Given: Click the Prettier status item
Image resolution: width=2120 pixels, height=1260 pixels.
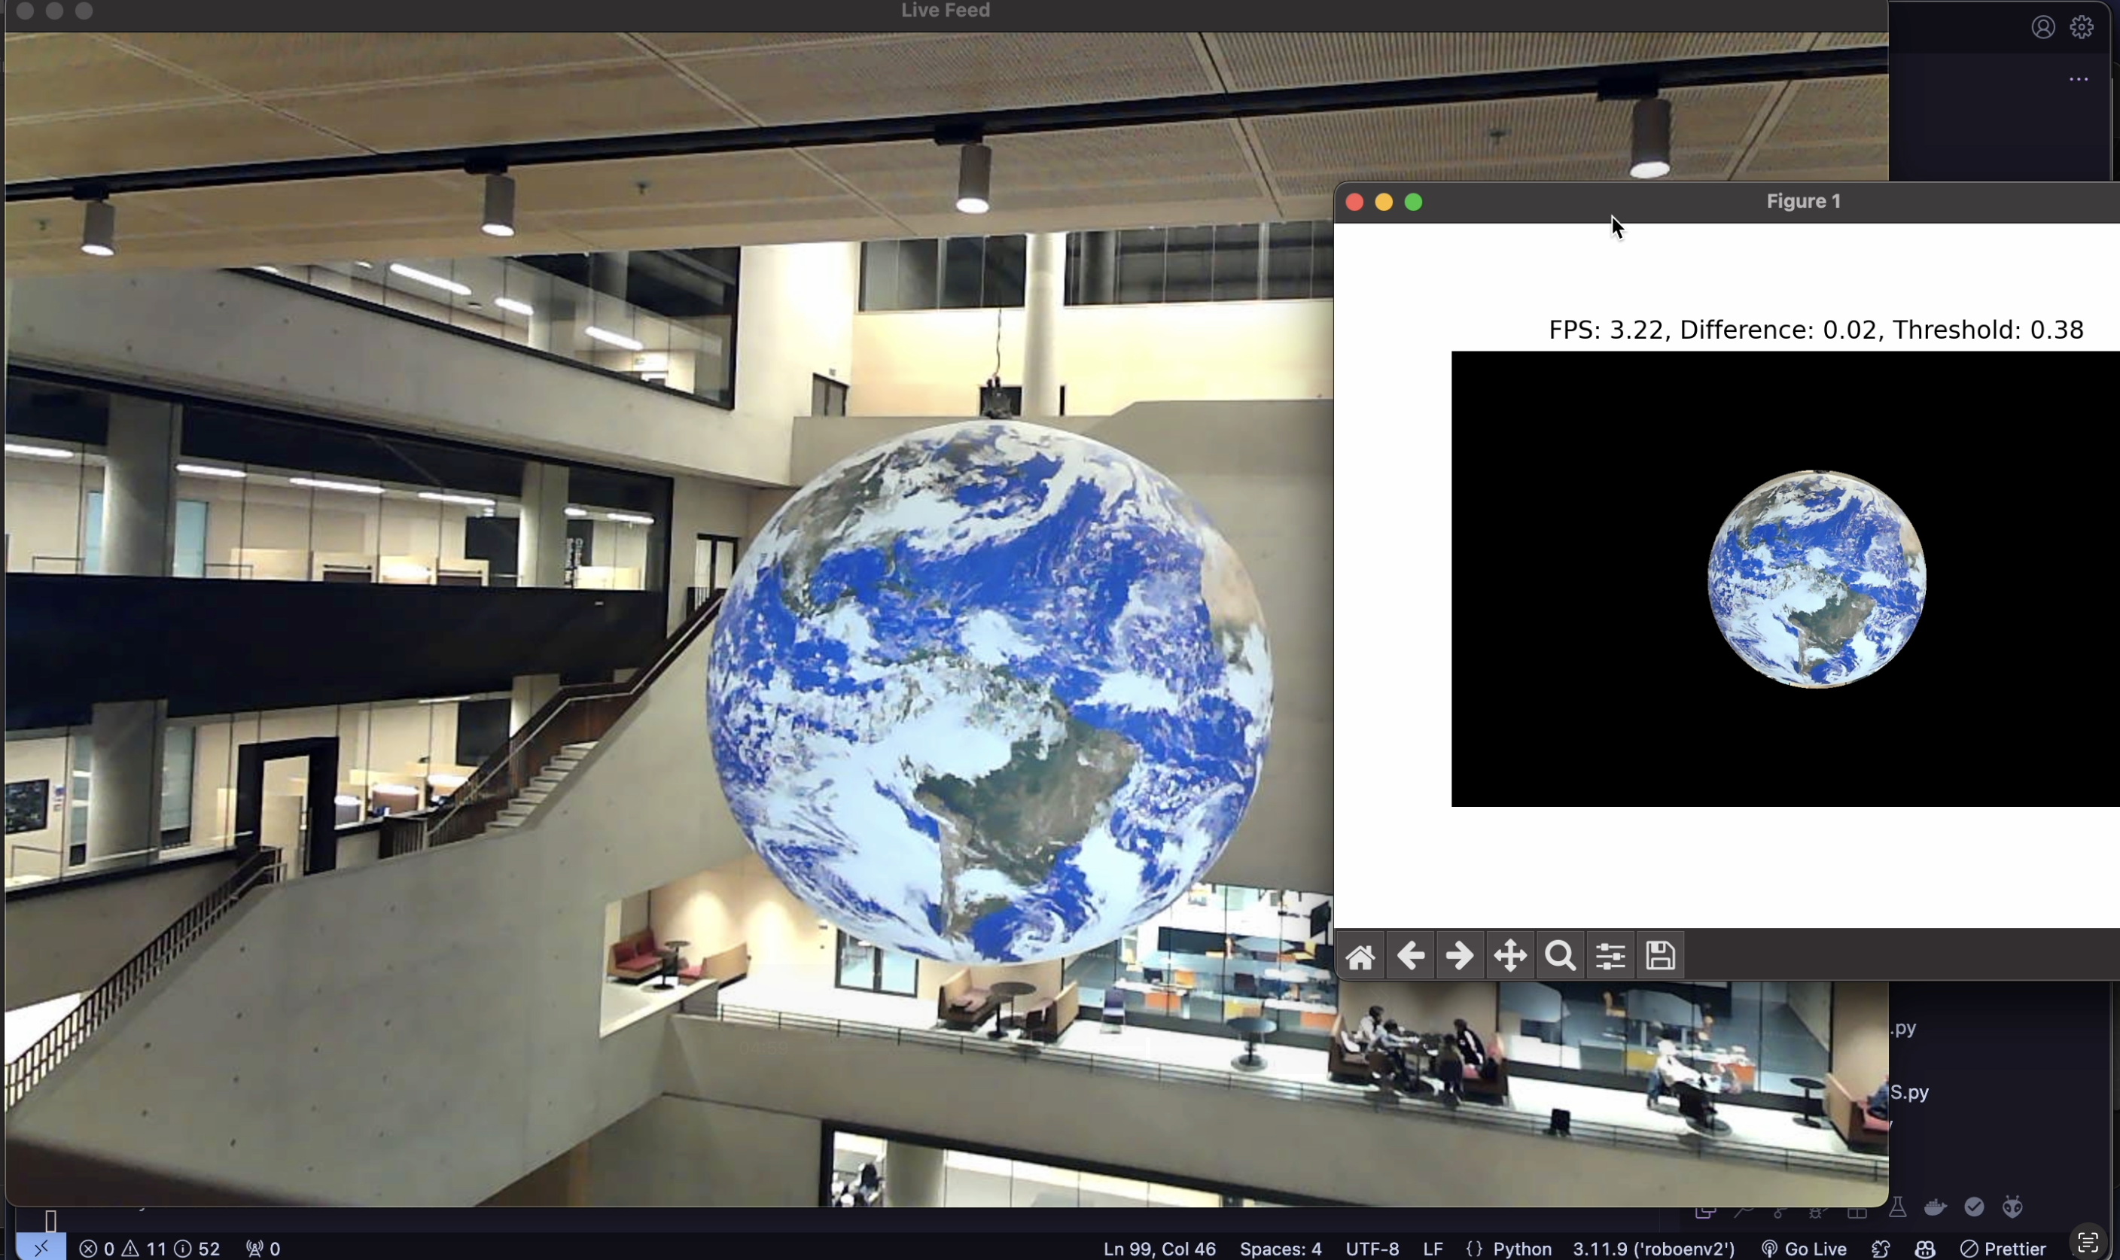Looking at the screenshot, I should click(x=2003, y=1248).
